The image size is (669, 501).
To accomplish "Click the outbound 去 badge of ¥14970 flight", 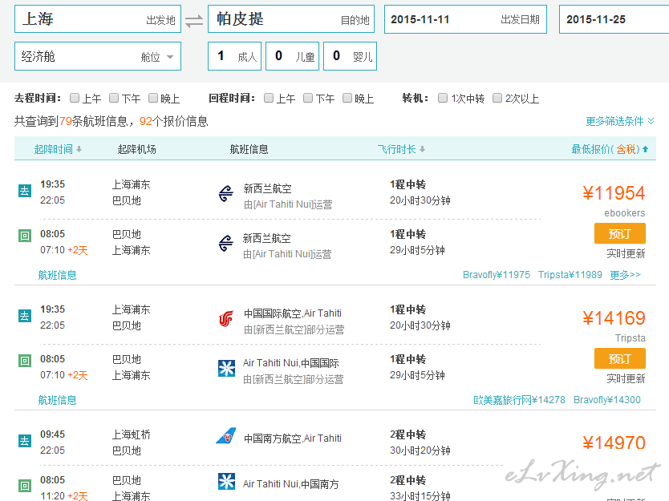I will tap(25, 440).
